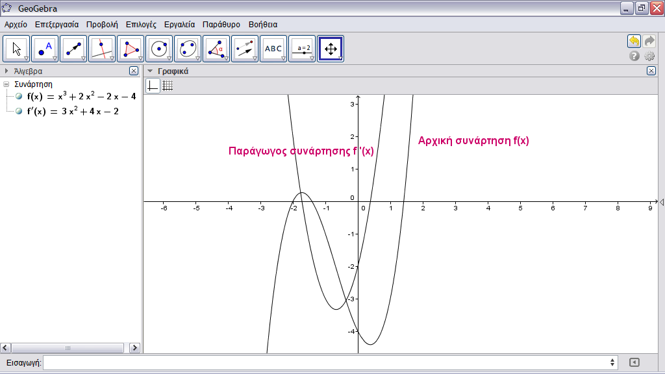The image size is (665, 374).
Task: Click the Γραφικά panel title
Action: pos(173,71)
